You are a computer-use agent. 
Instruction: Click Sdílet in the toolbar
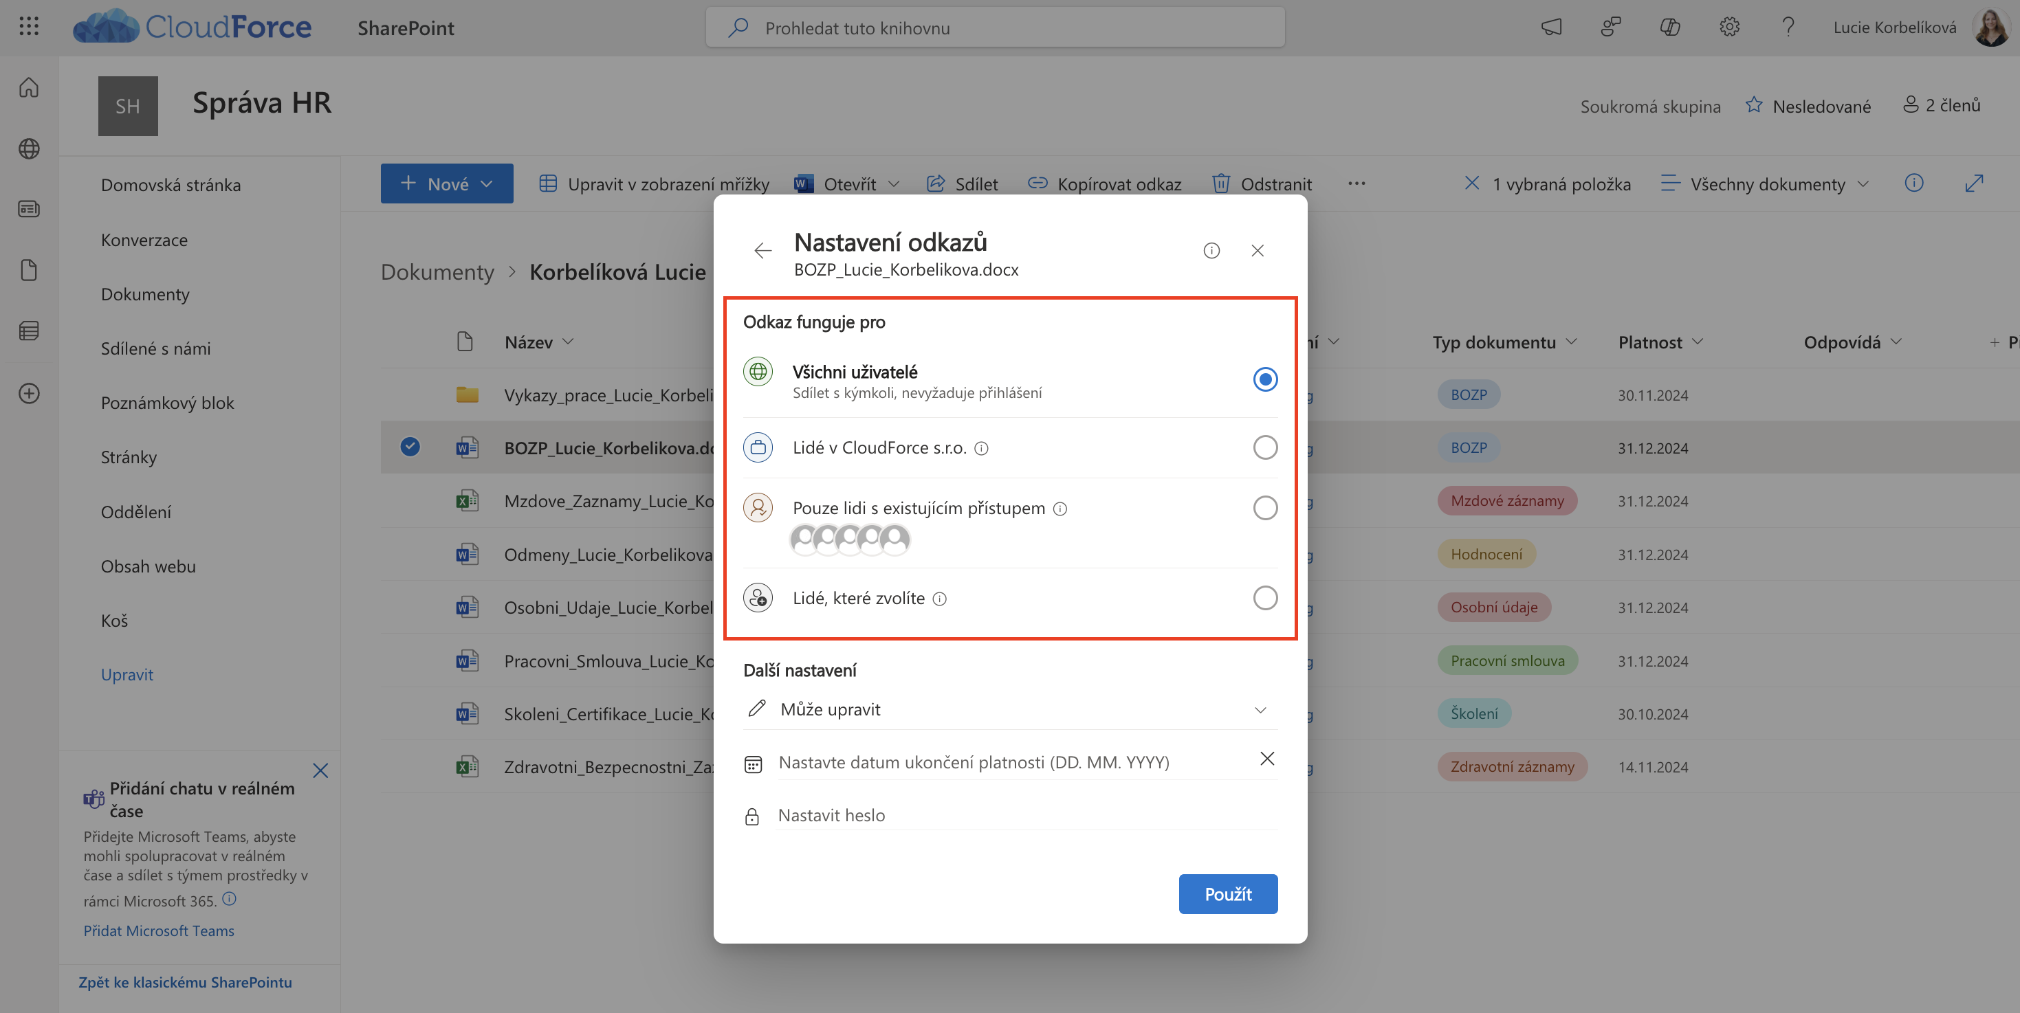962,184
